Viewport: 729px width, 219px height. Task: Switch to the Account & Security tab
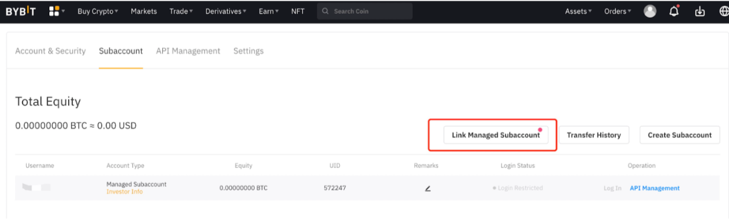(x=50, y=51)
